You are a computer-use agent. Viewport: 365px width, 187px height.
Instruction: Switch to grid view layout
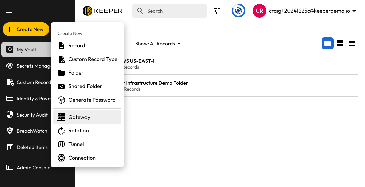340,43
